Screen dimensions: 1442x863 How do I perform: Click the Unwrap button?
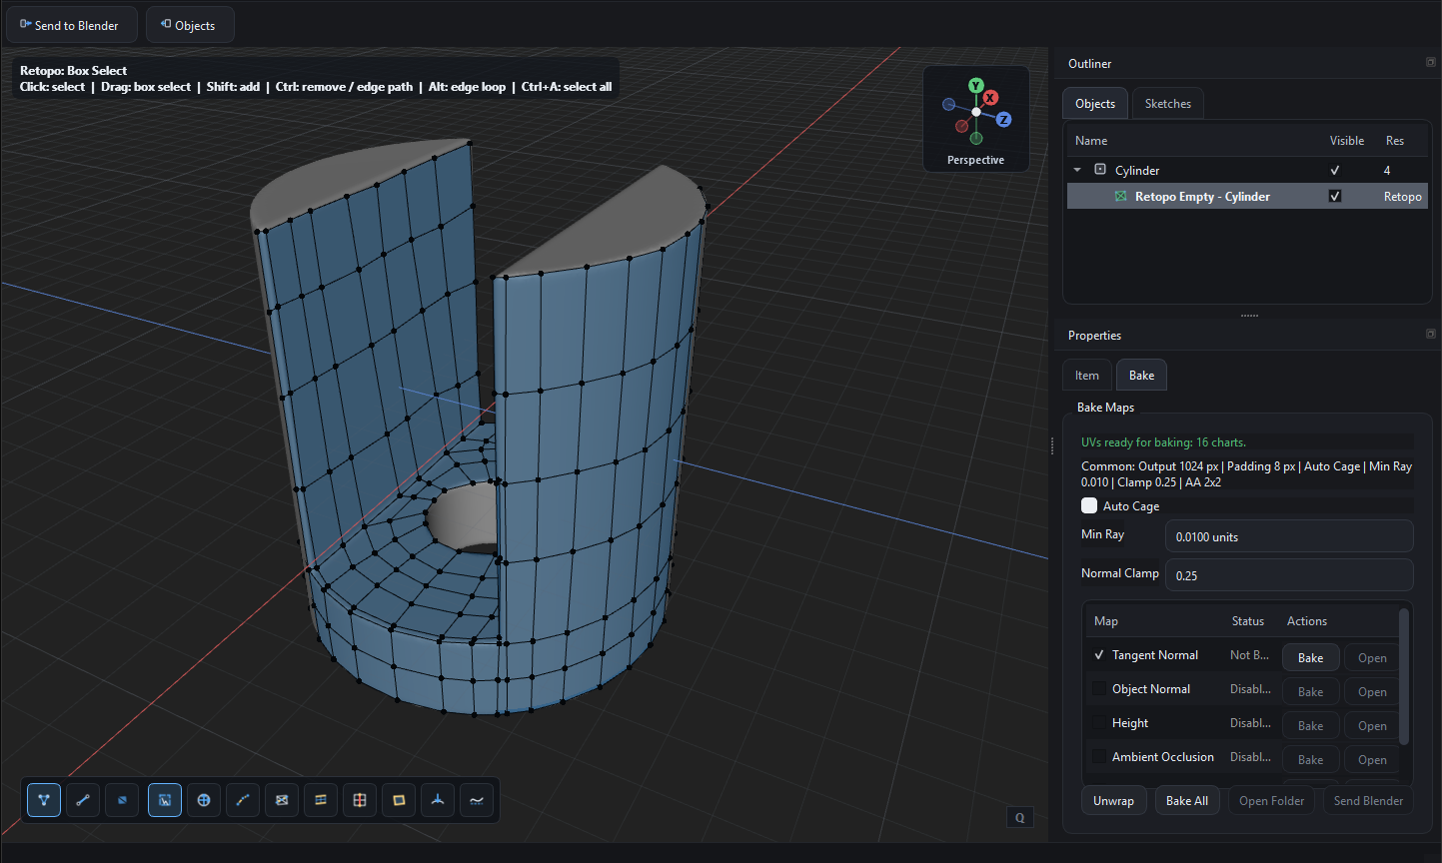(x=1113, y=801)
